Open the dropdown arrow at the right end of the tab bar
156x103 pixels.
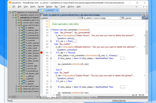click(x=147, y=10)
